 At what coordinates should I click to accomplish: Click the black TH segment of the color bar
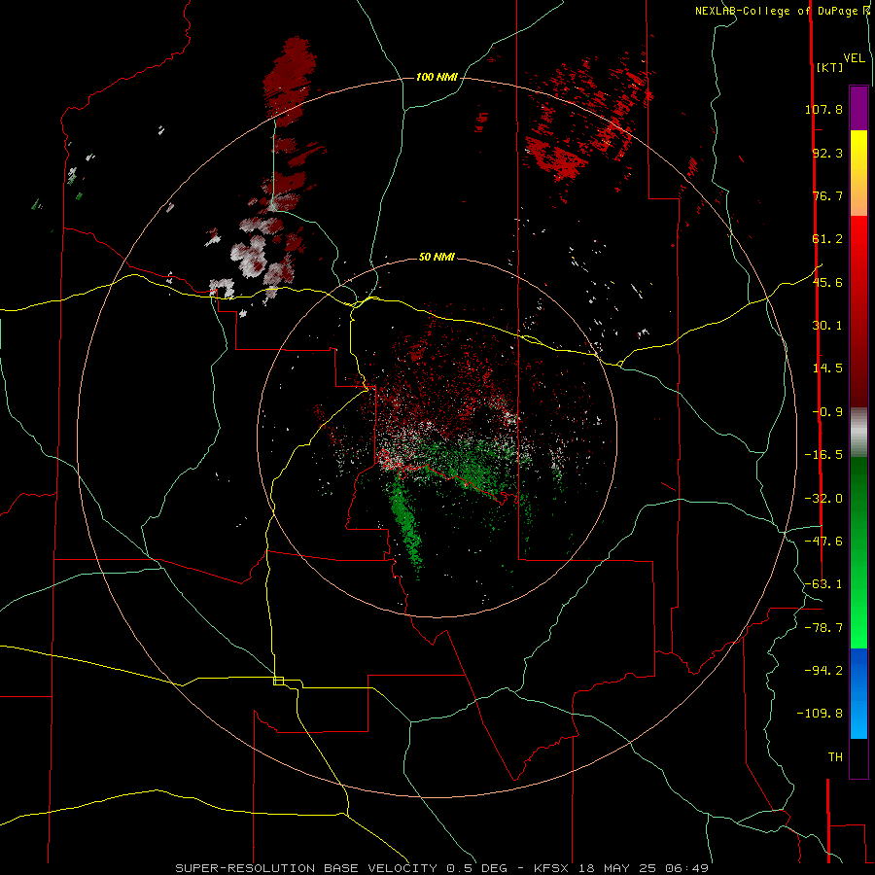[x=858, y=758]
